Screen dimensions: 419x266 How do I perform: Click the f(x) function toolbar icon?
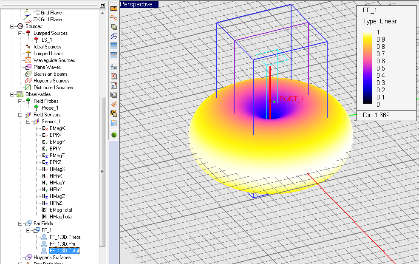(x=114, y=67)
